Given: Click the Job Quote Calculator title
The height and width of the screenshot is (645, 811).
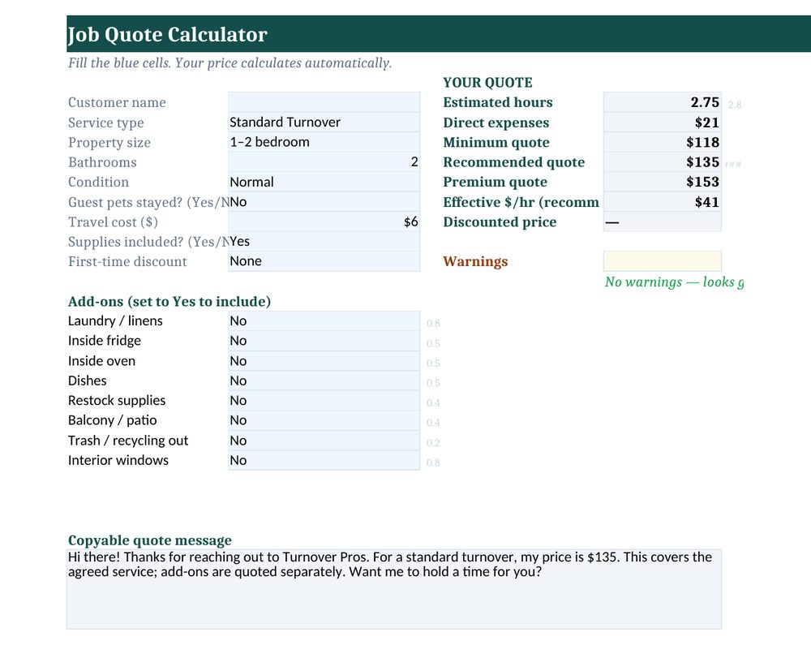Looking at the screenshot, I should (x=168, y=34).
